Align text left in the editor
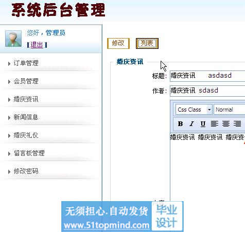This screenshot has width=245, height=232. [215, 123]
